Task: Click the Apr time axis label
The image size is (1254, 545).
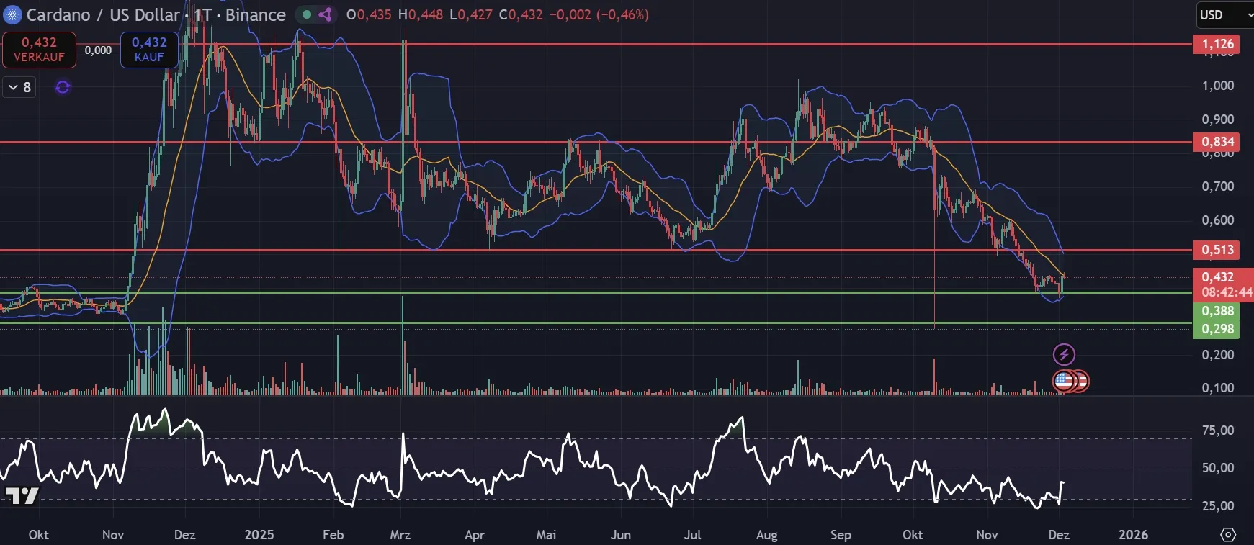Action: [x=475, y=535]
